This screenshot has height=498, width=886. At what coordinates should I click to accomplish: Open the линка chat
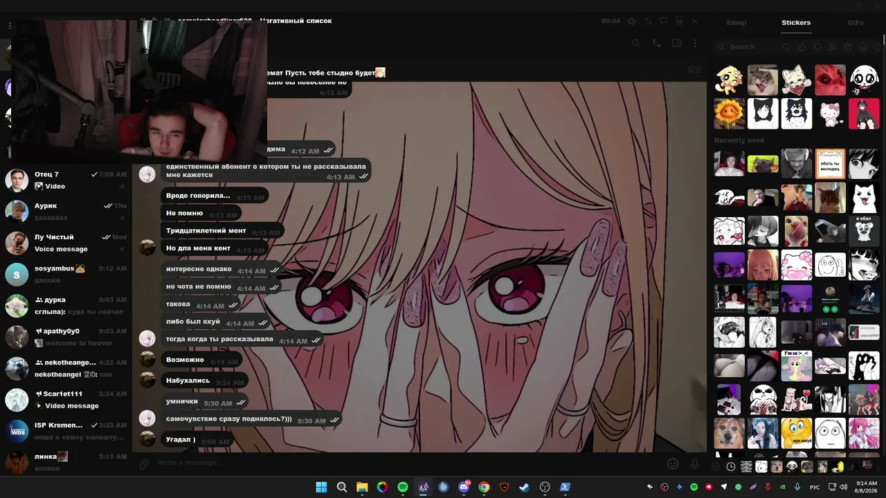click(x=66, y=462)
